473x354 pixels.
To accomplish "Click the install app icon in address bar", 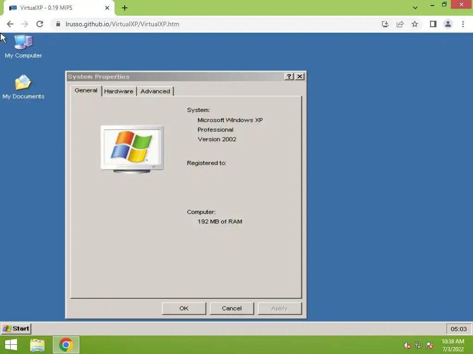I will [385, 24].
